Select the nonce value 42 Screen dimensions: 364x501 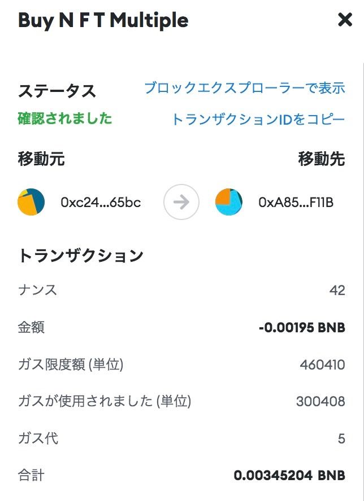[337, 291]
